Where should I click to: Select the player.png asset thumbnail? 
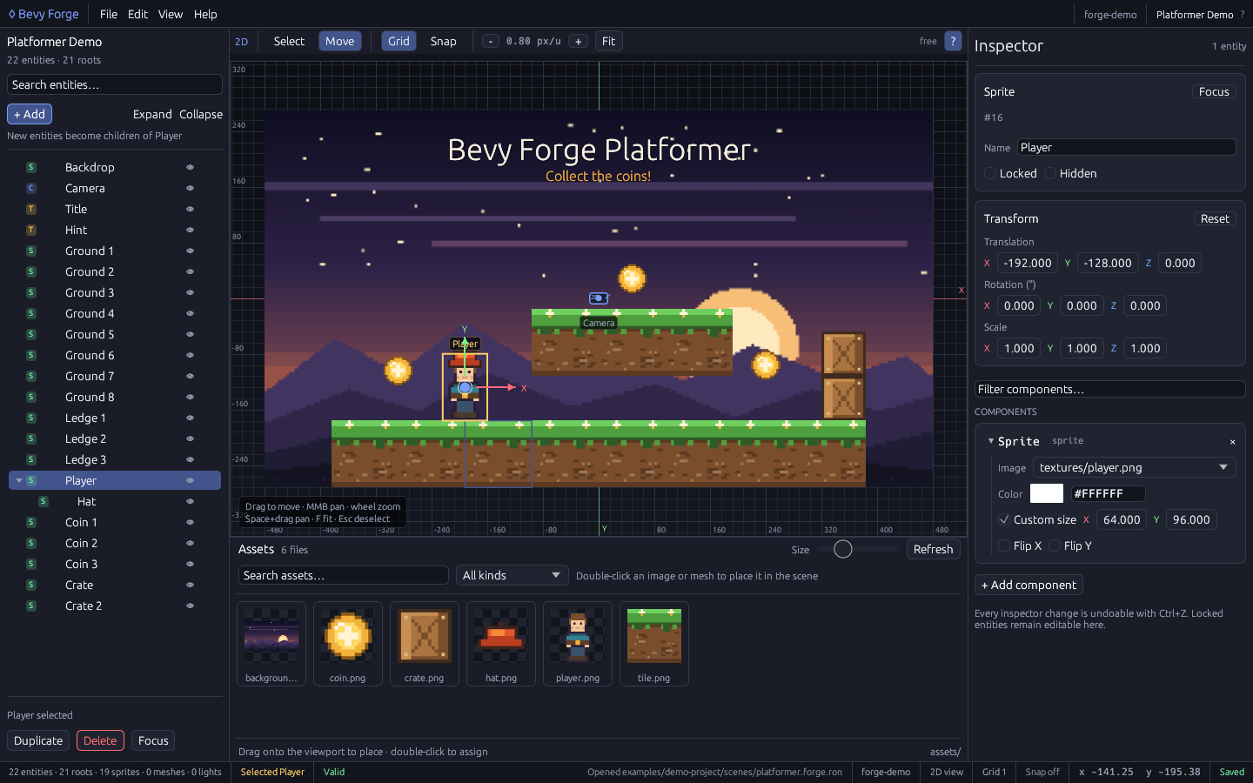(x=578, y=644)
